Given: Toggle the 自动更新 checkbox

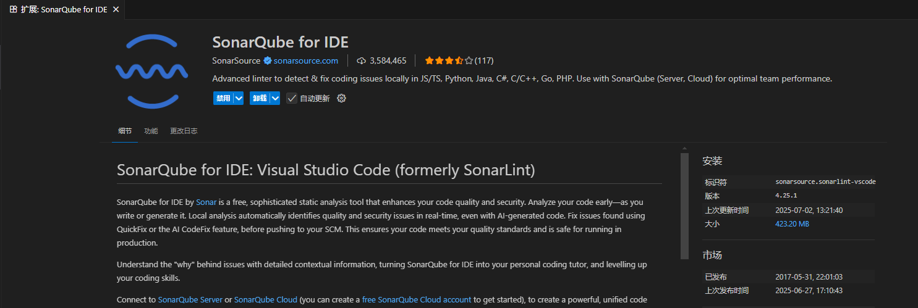Looking at the screenshot, I should click(292, 98).
